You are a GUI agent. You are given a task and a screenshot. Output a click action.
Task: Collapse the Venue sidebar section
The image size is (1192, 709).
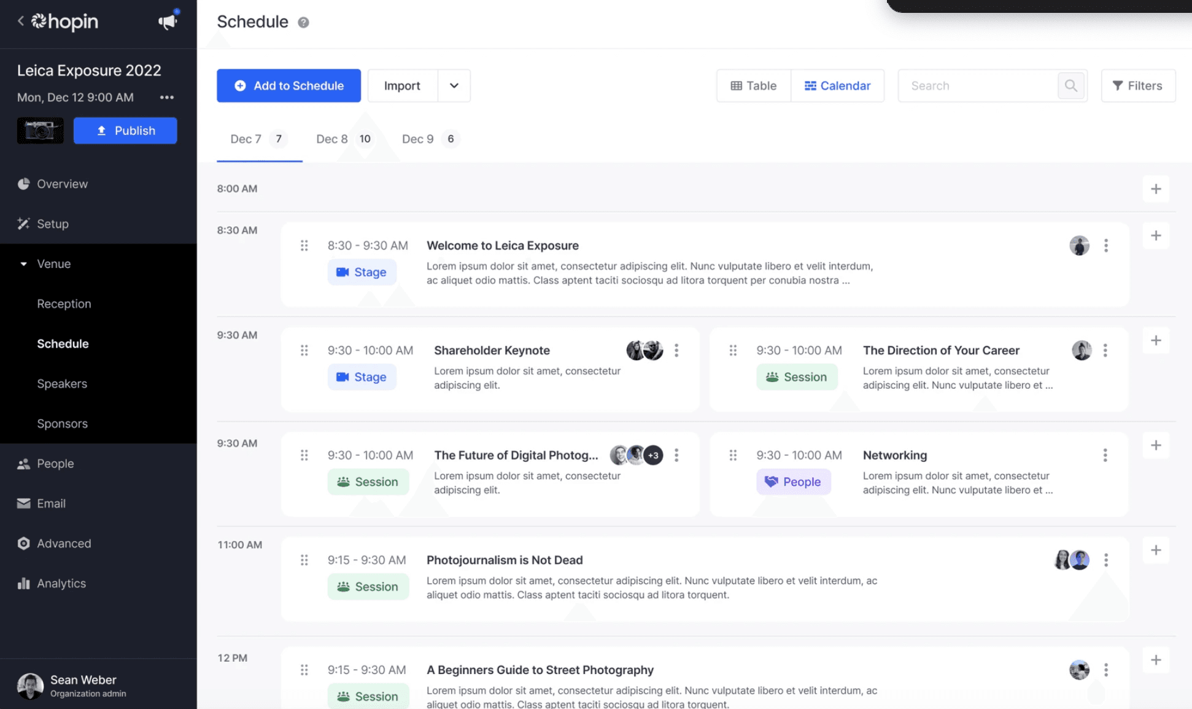[23, 264]
